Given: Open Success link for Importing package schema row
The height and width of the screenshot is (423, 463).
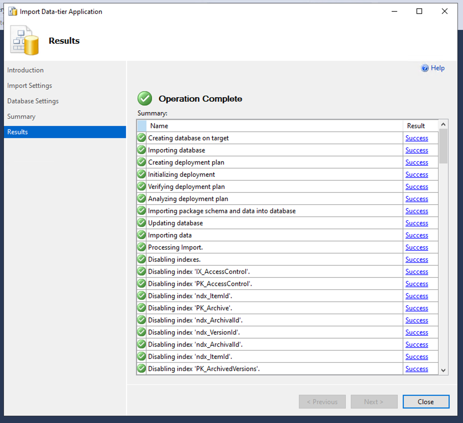Looking at the screenshot, I should coord(417,211).
